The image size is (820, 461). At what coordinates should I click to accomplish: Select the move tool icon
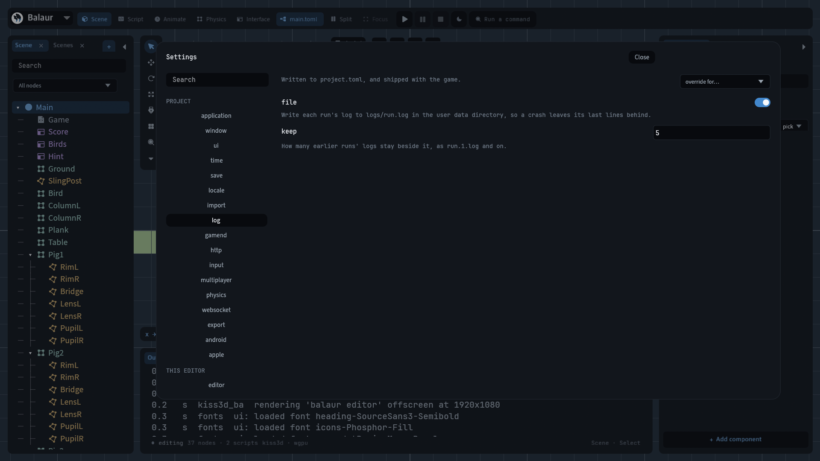coord(151,62)
